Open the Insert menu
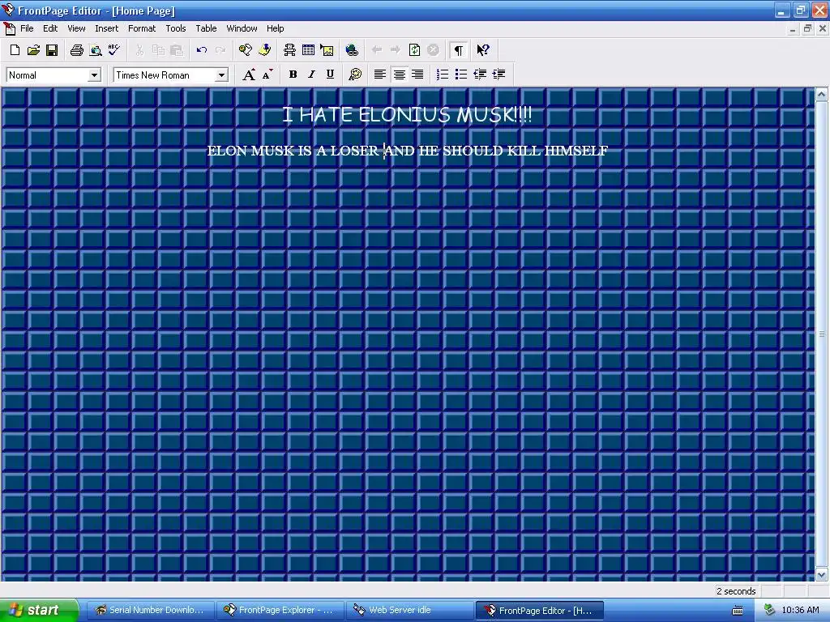Screen dimensions: 830x622 [x=106, y=28]
